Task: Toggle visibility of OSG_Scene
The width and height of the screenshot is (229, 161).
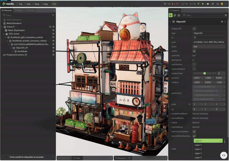Action: coord(53,34)
